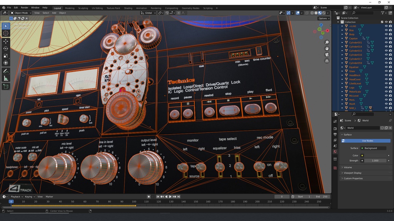Open the Render menu

click(x=24, y=8)
